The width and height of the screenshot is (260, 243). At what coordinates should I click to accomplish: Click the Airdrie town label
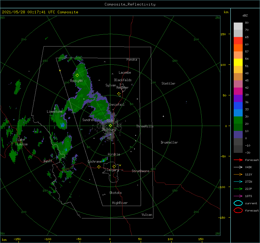coord(114,154)
